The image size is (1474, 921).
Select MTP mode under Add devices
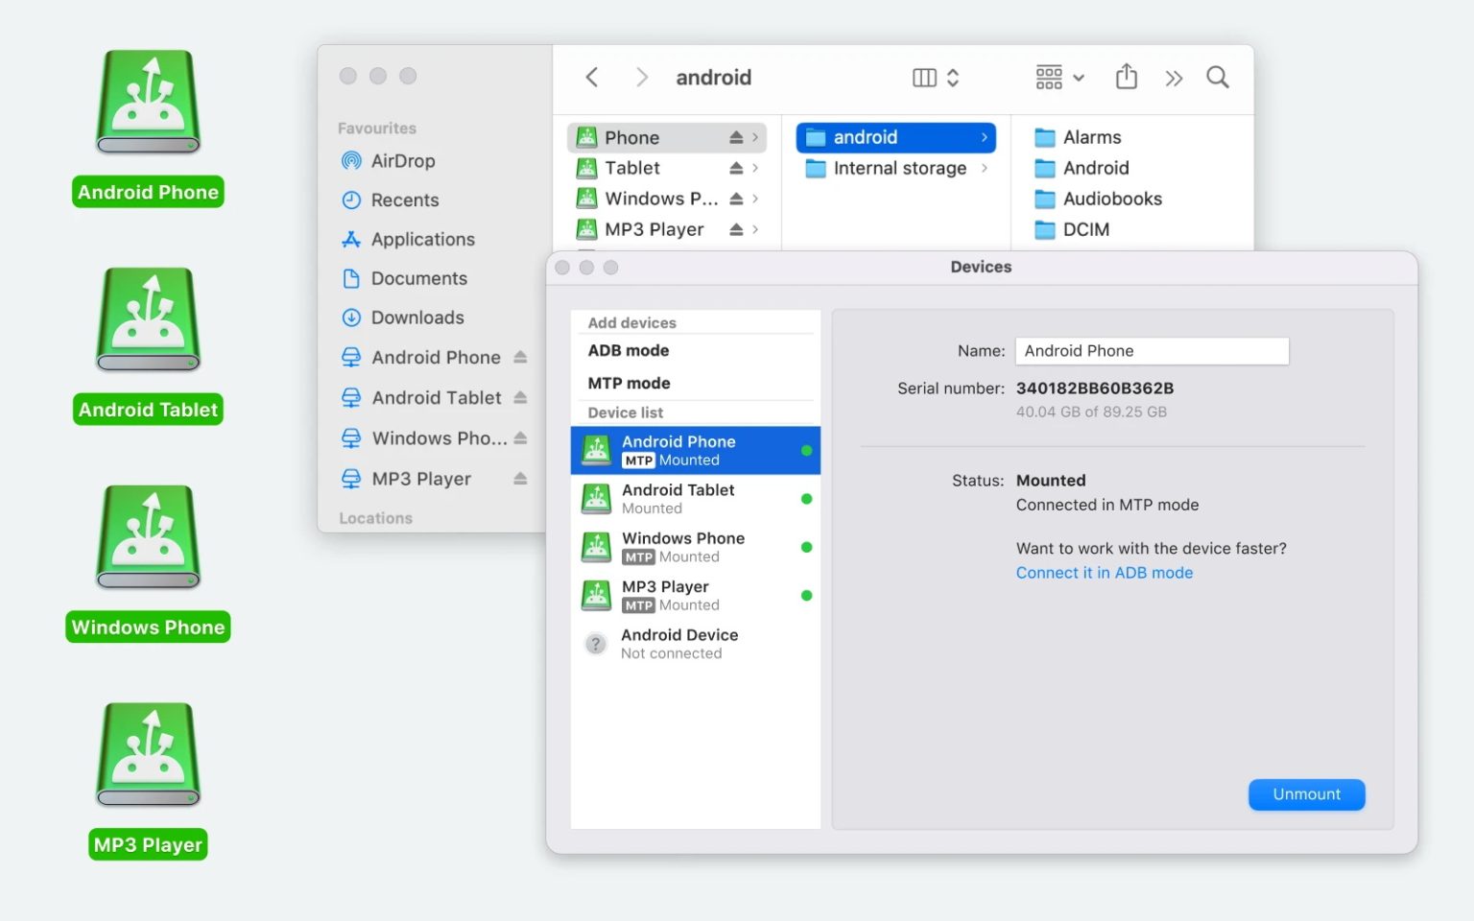[x=629, y=383]
